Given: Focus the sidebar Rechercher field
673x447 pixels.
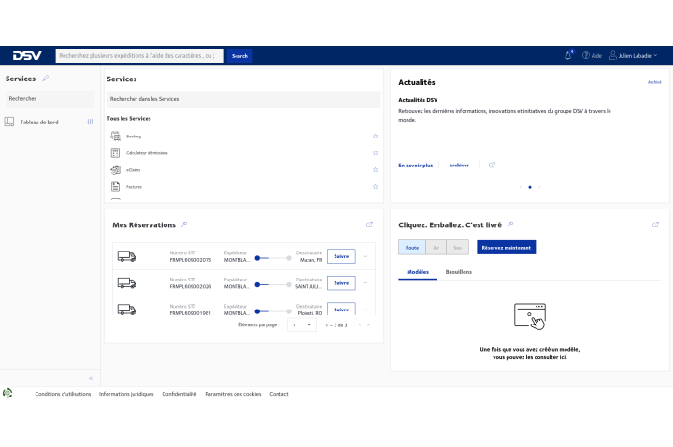Looking at the screenshot, I should [50, 99].
